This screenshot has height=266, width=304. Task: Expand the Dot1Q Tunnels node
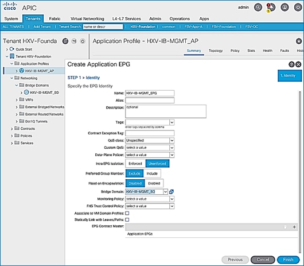coord(17,121)
